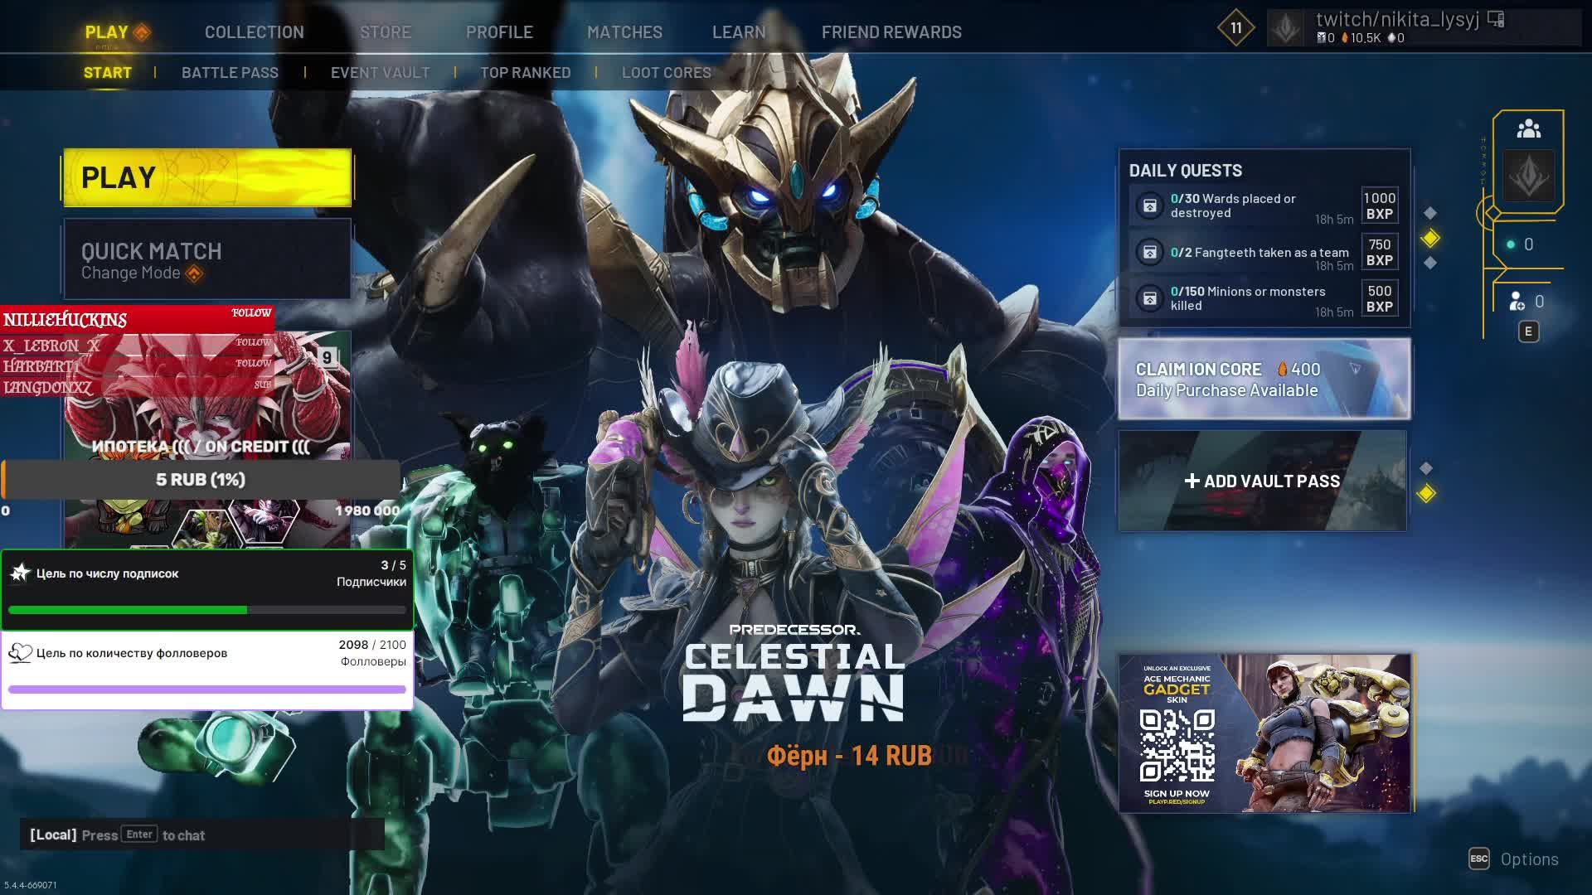Viewport: 1592px width, 895px height.
Task: Click the 5 RUB (1%) donation progress bar
Action: [x=201, y=480]
